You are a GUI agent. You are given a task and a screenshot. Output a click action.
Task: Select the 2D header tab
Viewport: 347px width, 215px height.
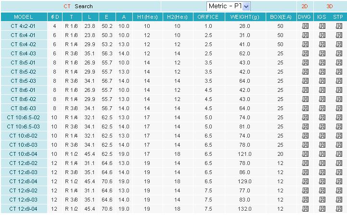coord(304,6)
